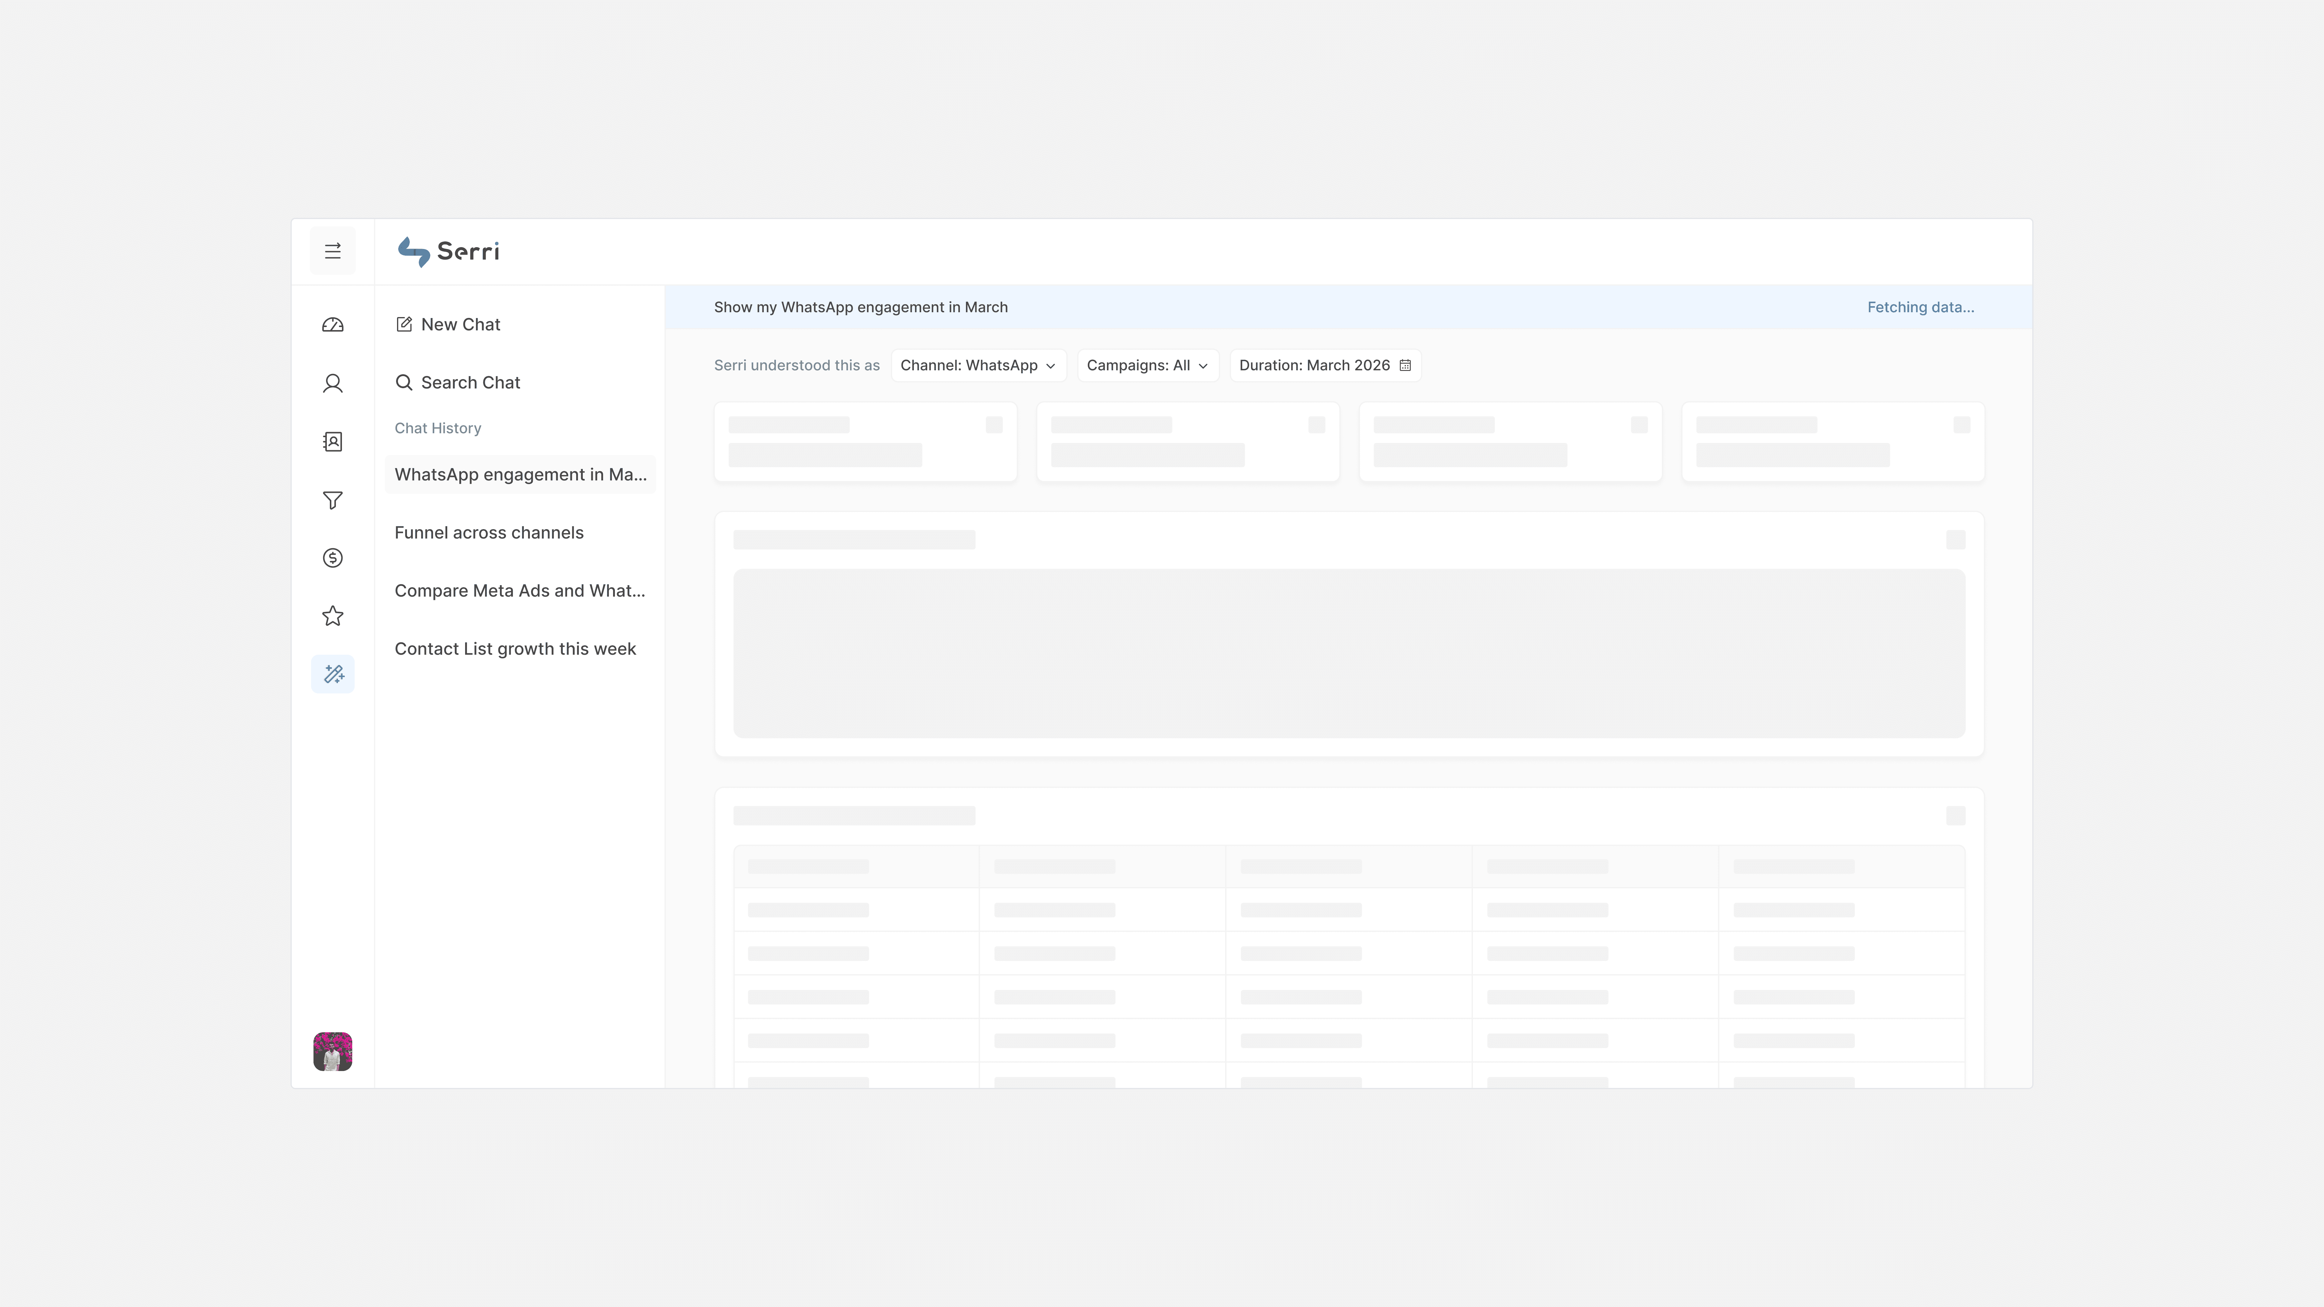Select Compare Meta Ads chat entry
The image size is (2324, 1307).
click(520, 591)
